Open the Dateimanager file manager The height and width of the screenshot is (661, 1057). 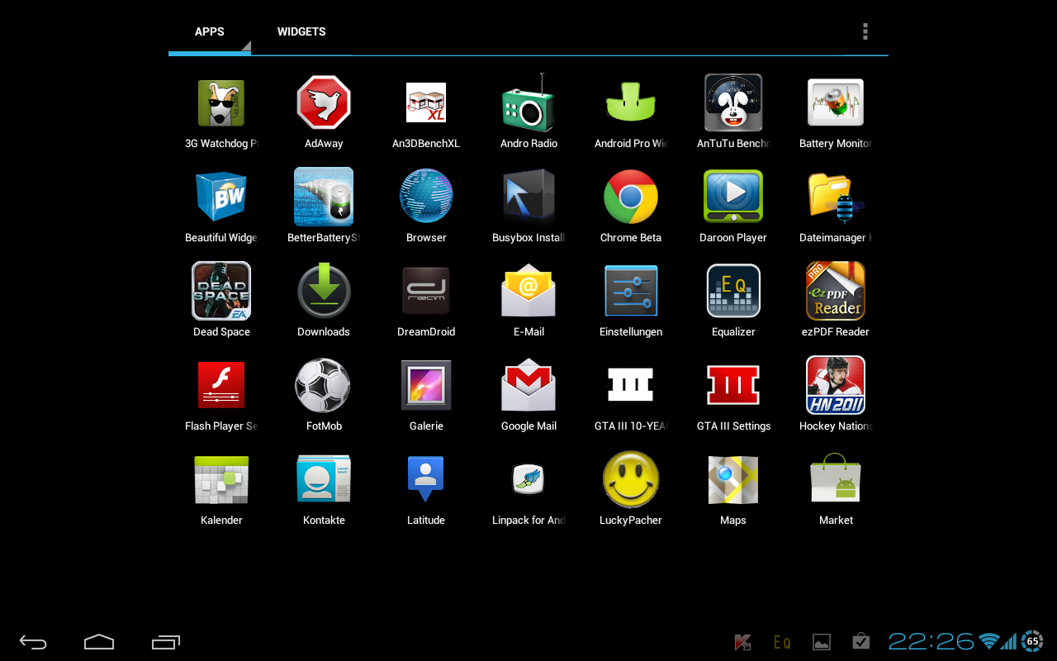click(836, 197)
